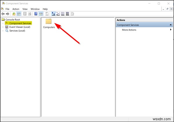174x122 pixels.
Task: Switch to Large Icons view
Action: pos(53,14)
